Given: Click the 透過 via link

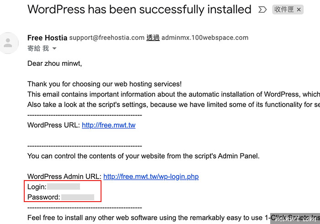Looking at the screenshot, I should 153,38.
